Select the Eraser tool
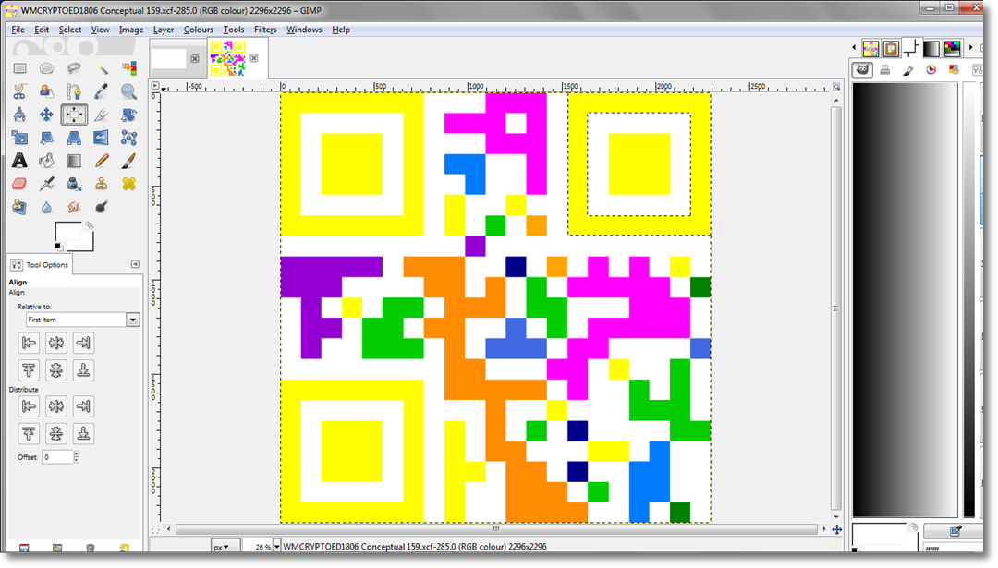Screen dimensions: 998x568 (19, 184)
